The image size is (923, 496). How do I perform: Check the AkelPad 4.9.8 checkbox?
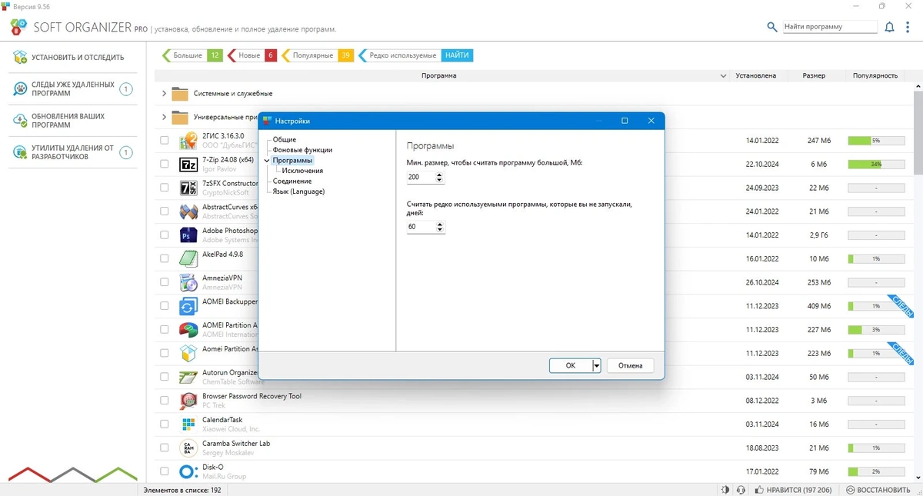tap(165, 258)
